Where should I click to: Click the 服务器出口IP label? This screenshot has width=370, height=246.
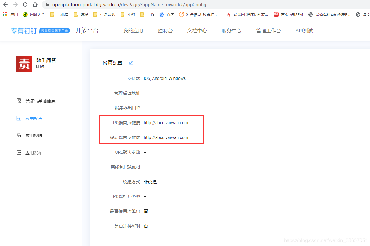(x=127, y=108)
